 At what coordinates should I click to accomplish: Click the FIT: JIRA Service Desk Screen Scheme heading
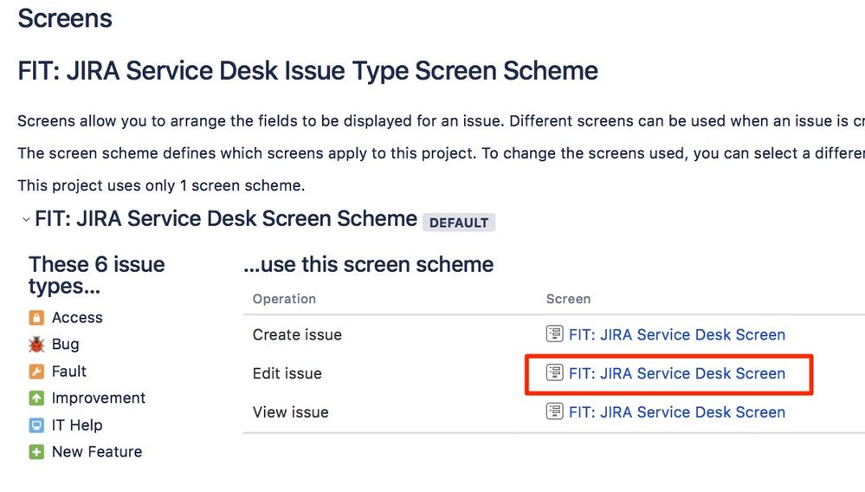[x=226, y=219]
